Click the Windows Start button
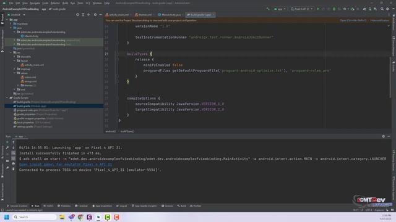The height and width of the screenshot is (222, 396). click(x=7, y=217)
